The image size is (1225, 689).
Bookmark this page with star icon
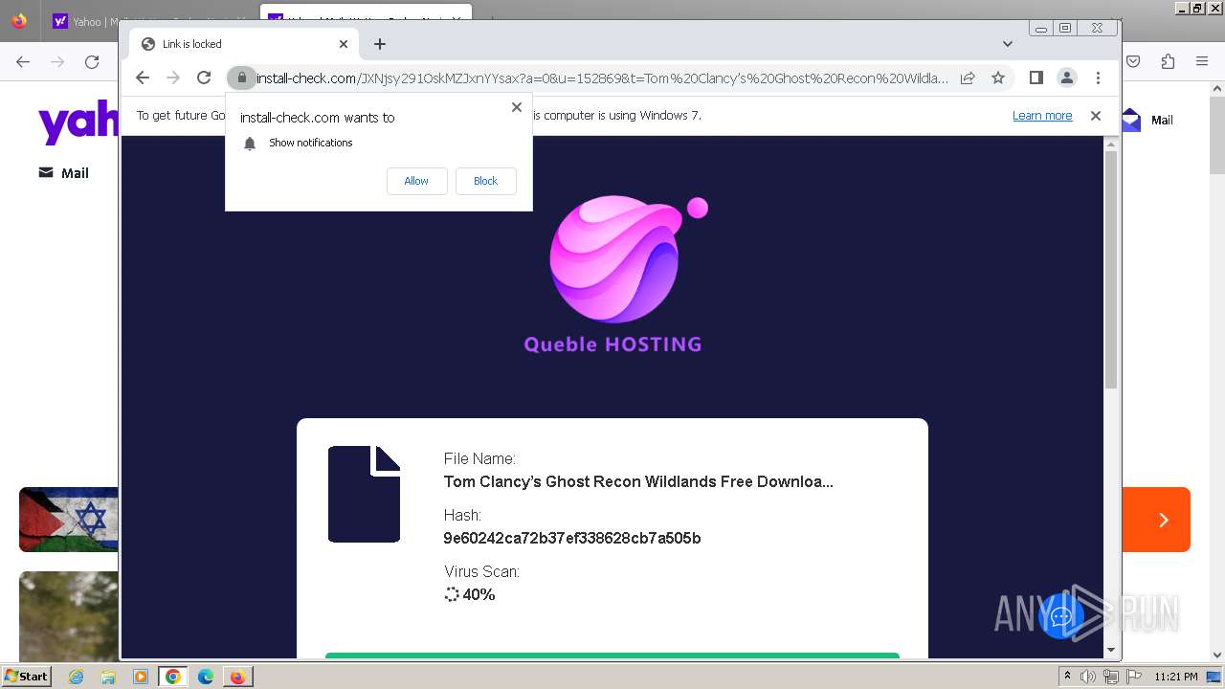tap(998, 78)
